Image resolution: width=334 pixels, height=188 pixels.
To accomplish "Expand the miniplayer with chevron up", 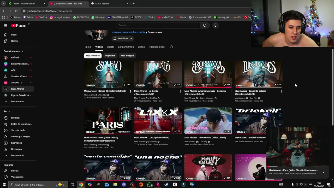I will 324,172.
